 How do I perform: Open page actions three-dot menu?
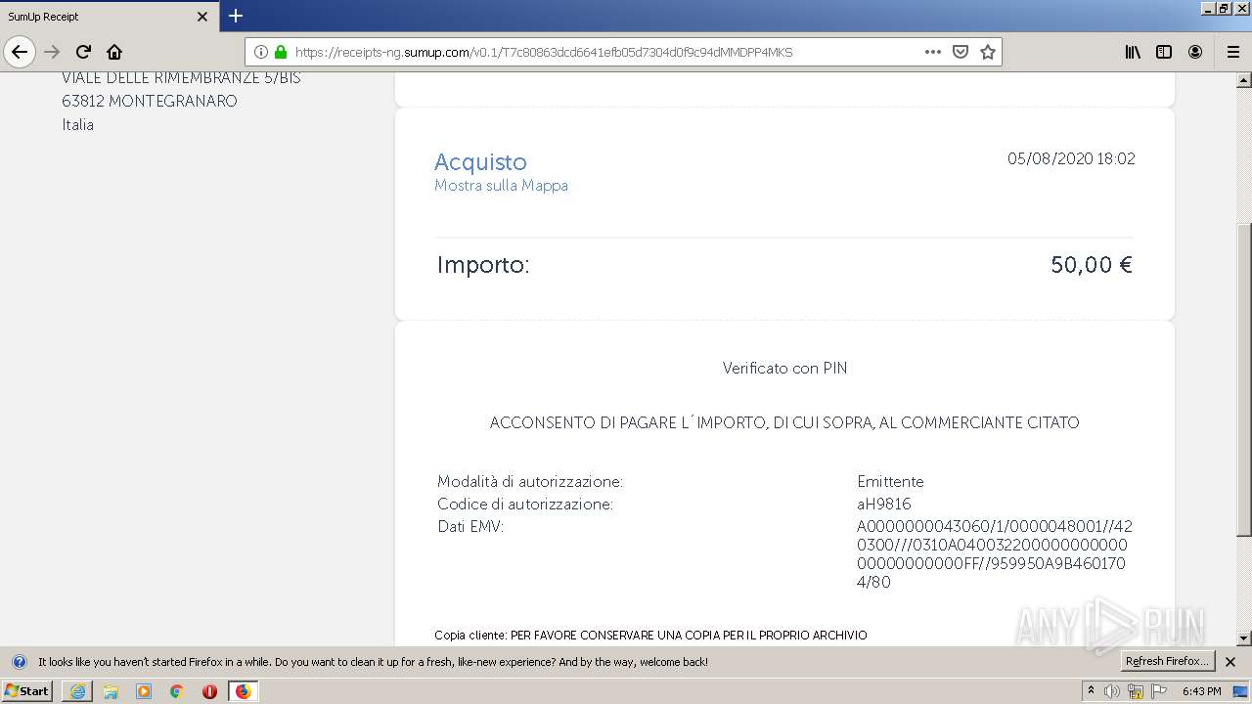point(933,52)
